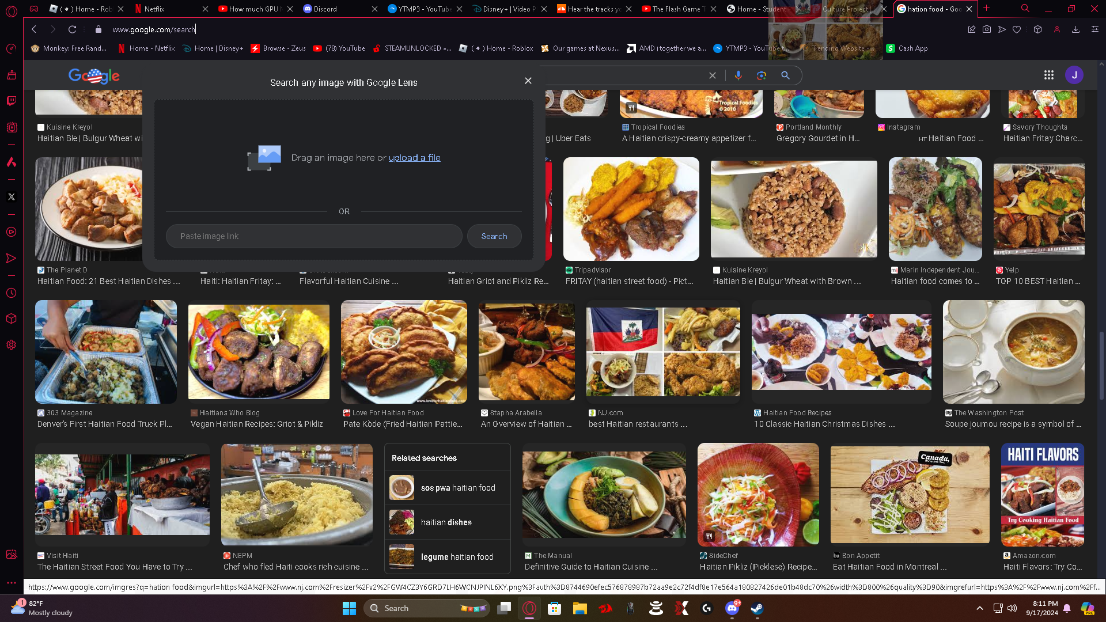Clear the search box text
Viewport: 1106px width, 622px height.
[713, 75]
